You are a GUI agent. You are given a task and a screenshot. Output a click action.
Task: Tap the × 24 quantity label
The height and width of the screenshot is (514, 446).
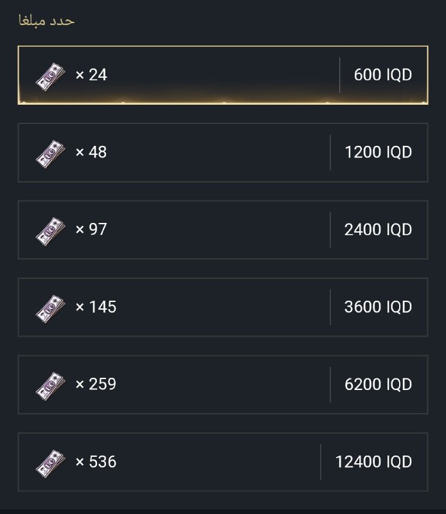click(91, 75)
